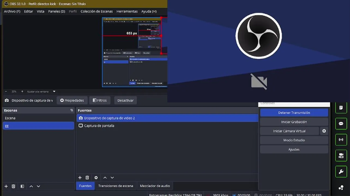Viewport: 350px width, 196px height.
Task: Click Ajustar a la ventana zoom label
Action: [38, 91]
